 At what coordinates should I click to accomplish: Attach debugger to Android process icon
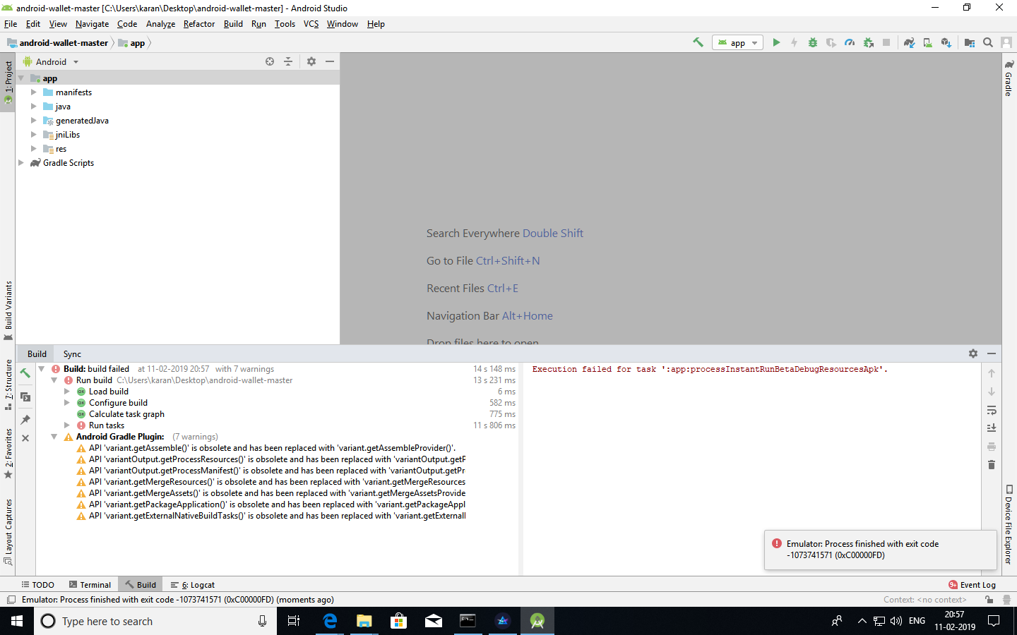(869, 42)
